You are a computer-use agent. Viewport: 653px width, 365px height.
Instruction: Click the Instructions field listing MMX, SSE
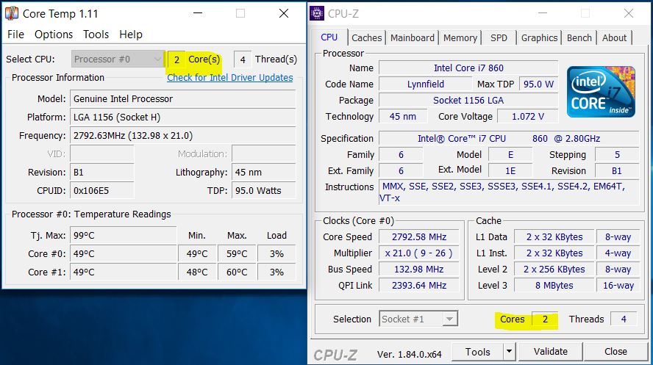pyautogui.click(x=509, y=192)
